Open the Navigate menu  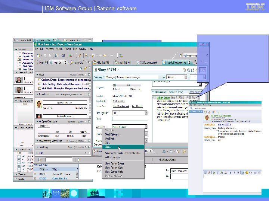pos(50,49)
